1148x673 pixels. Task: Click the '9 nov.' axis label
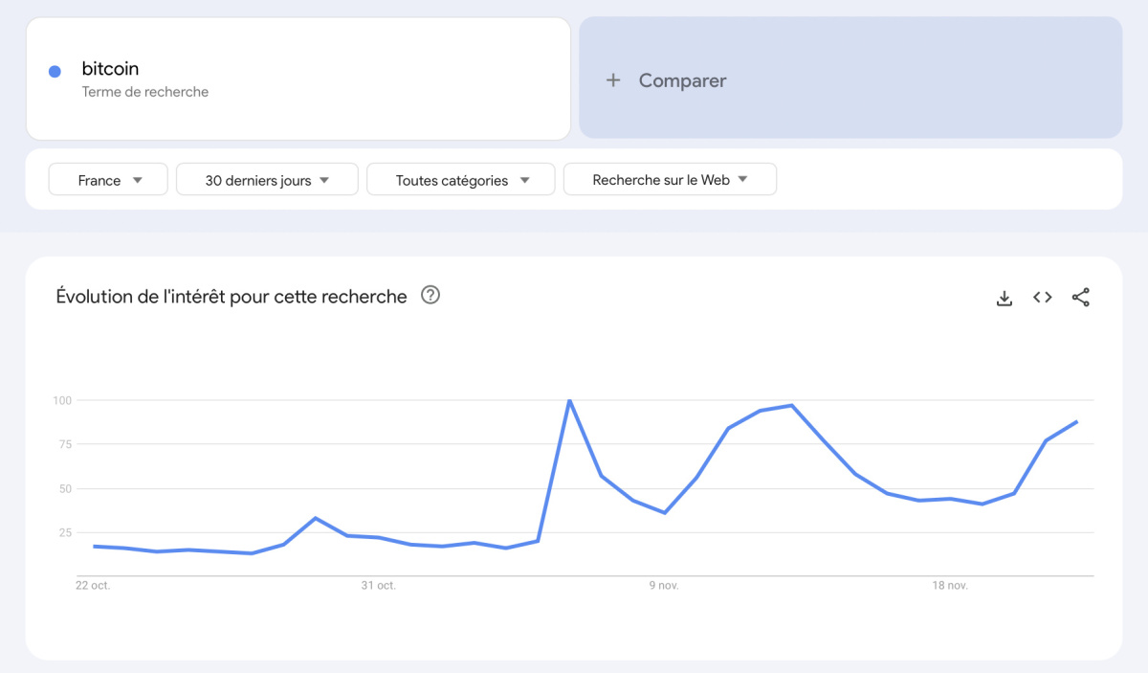pos(664,585)
